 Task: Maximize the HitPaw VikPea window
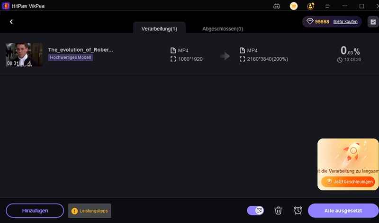(361, 6)
